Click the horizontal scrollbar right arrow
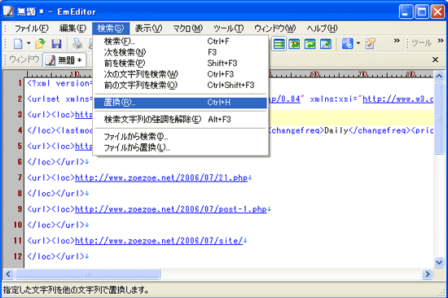448x298 pixels. [428, 274]
